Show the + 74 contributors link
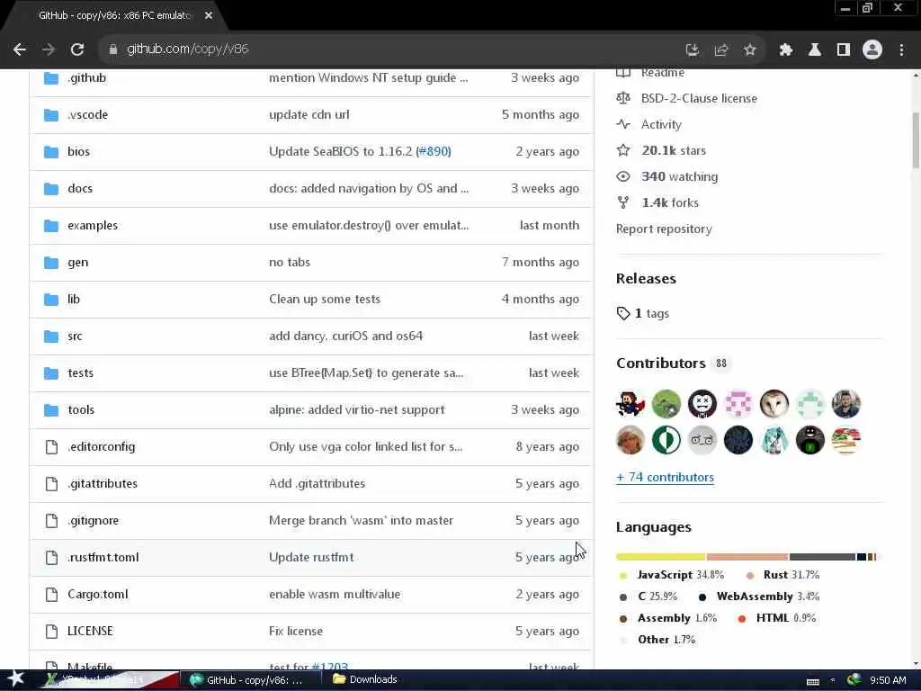Image resolution: width=921 pixels, height=691 pixels. (665, 477)
